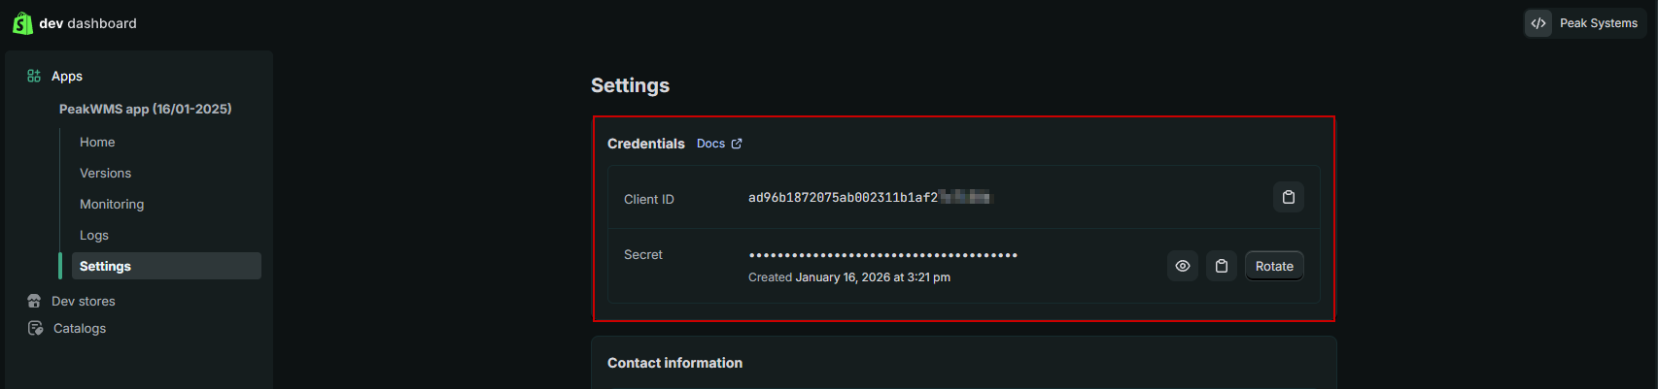Open the Monitoring section
This screenshot has height=389, width=1658.
click(x=112, y=204)
